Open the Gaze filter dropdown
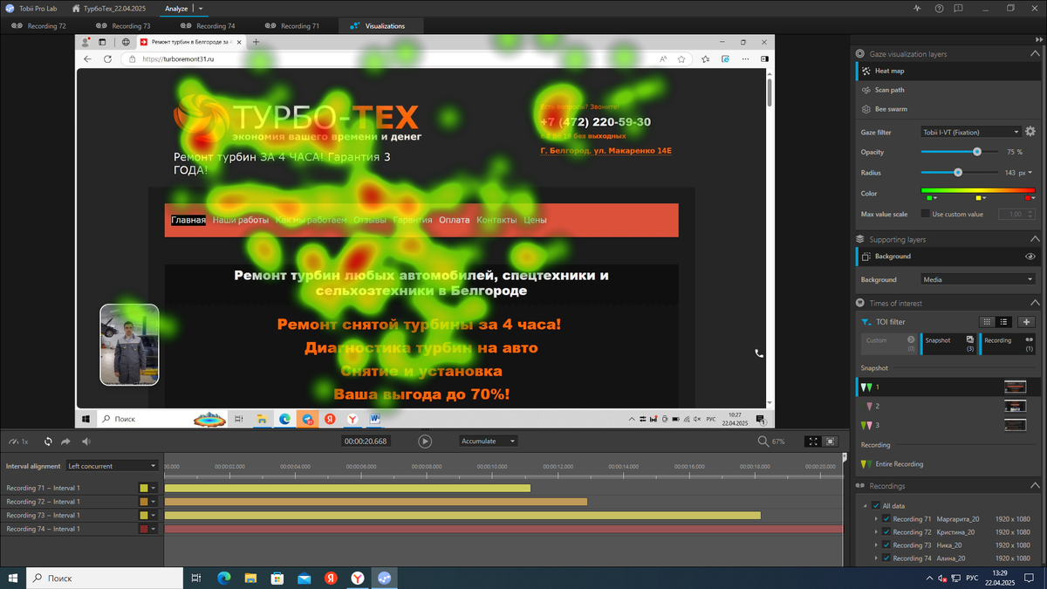The height and width of the screenshot is (589, 1047). pos(970,132)
